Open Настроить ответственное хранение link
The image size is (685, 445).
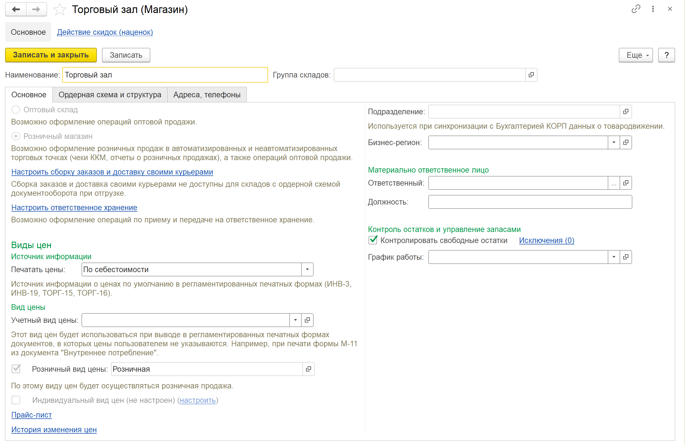point(74,207)
